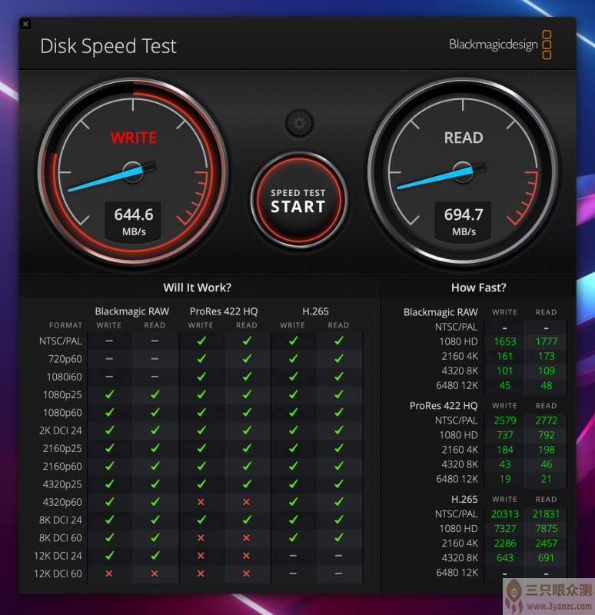
Task: Click the dash for 12K DCI 24 H.265 write
Action: tap(293, 555)
